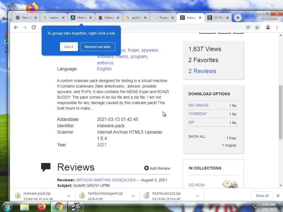Expand options for RADStudio103.zip download
The width and height of the screenshot is (283, 212).
pyautogui.click(x=198, y=196)
